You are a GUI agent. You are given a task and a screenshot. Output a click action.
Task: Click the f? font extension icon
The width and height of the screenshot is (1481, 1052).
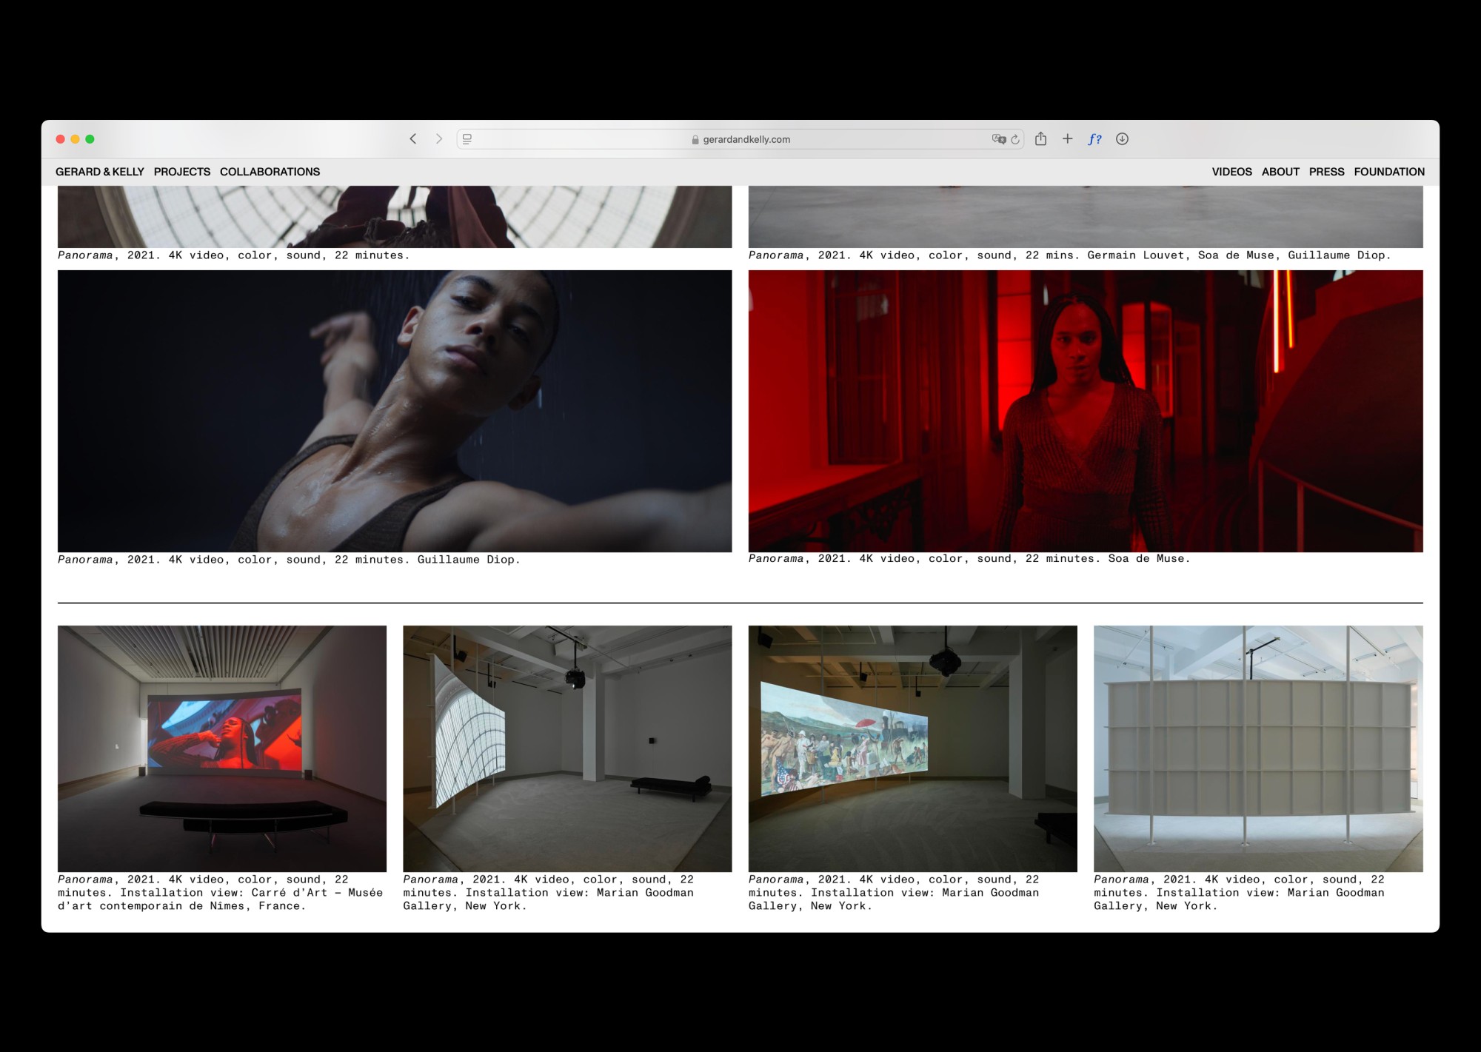pos(1094,139)
